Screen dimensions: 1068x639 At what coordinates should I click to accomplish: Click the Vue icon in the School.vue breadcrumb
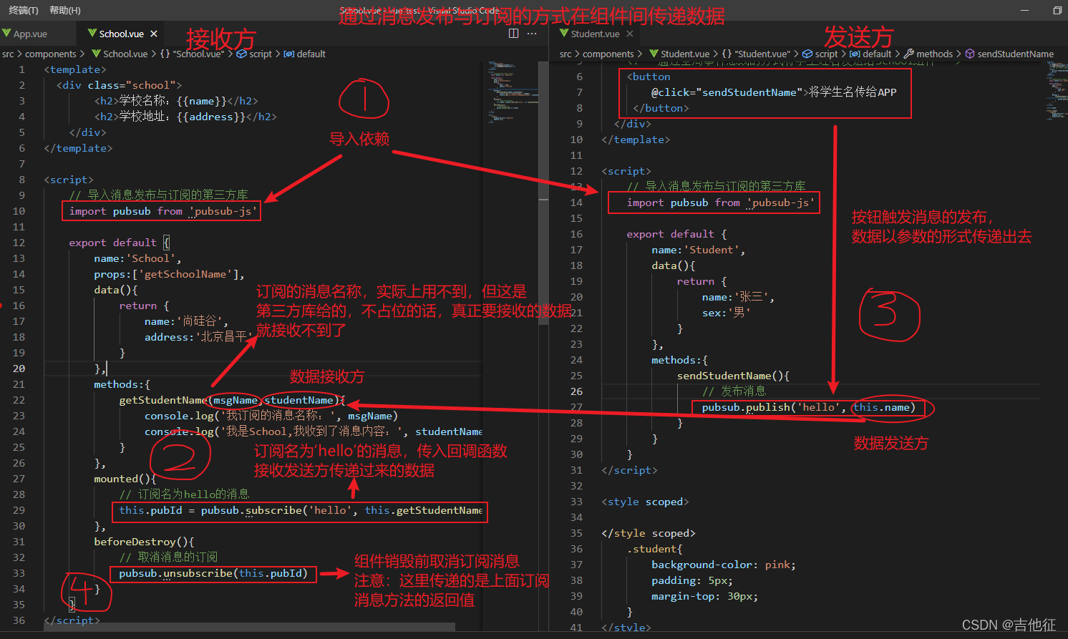[96, 54]
